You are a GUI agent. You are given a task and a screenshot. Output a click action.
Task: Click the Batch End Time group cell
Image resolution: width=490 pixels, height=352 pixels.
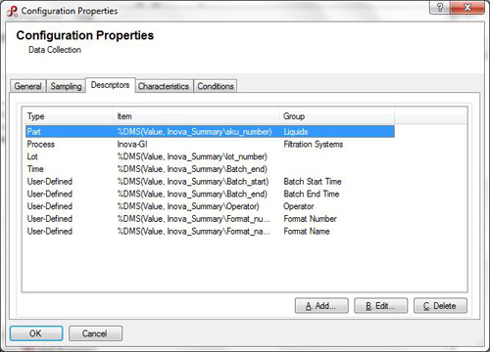tap(312, 194)
